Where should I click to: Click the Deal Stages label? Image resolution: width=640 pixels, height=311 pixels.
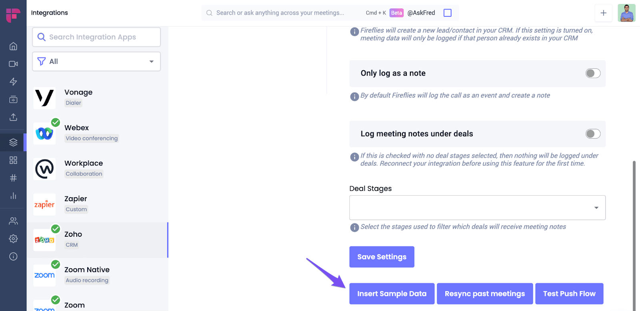[x=370, y=188]
